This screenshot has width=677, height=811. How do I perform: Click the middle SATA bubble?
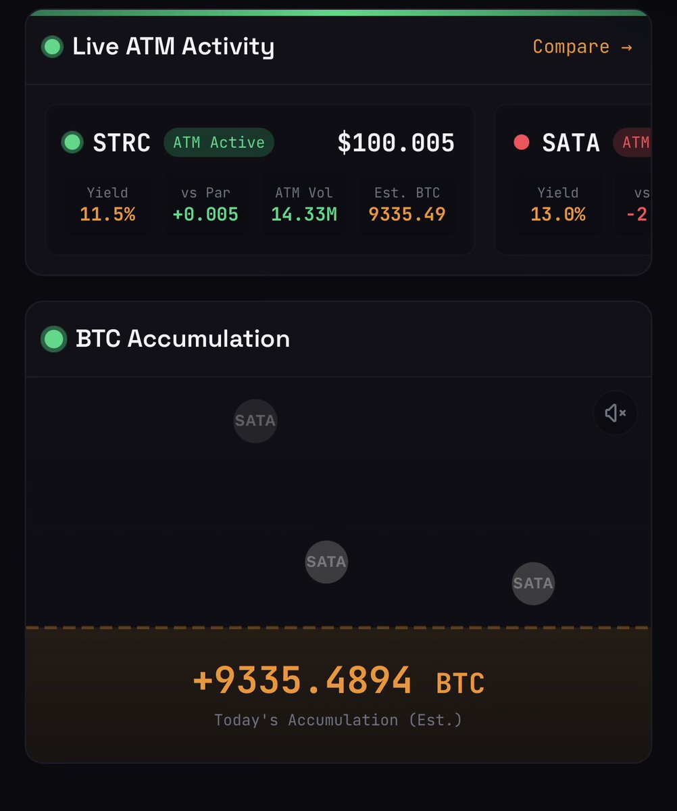pyautogui.click(x=326, y=562)
